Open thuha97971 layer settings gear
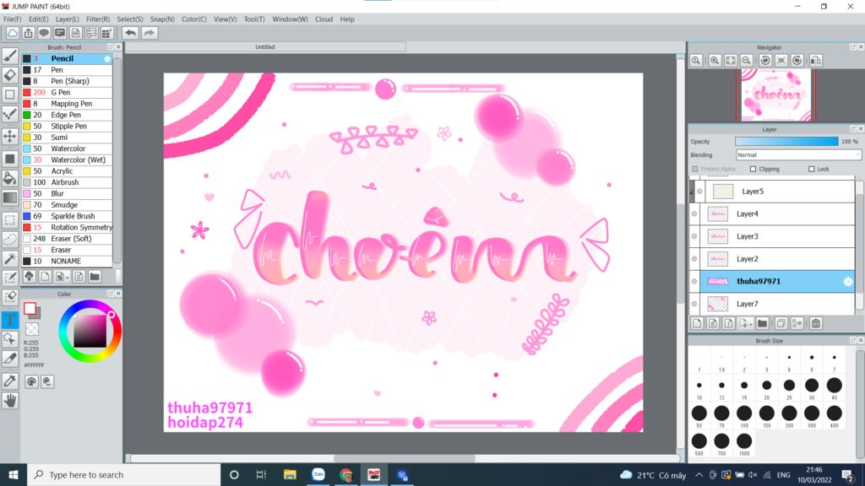The image size is (865, 486). [848, 282]
